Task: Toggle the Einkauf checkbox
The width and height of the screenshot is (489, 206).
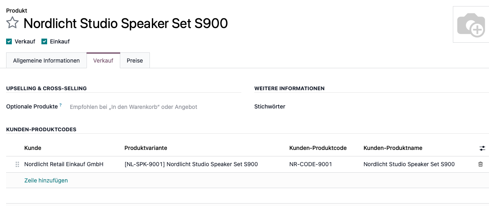Action: [x=44, y=41]
